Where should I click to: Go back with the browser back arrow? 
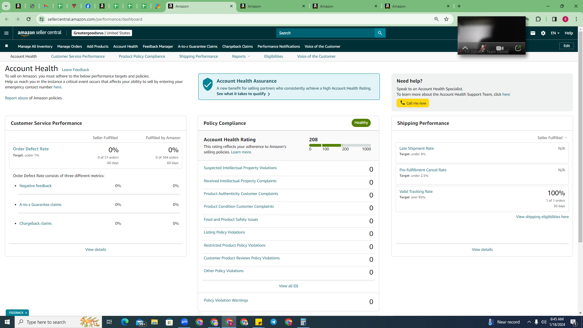(x=7, y=19)
